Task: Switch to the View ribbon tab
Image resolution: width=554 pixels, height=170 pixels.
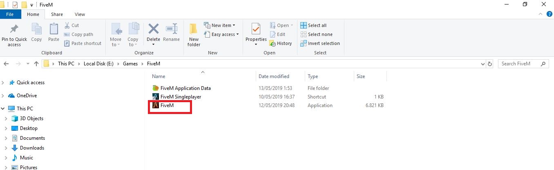Action: (x=80, y=14)
